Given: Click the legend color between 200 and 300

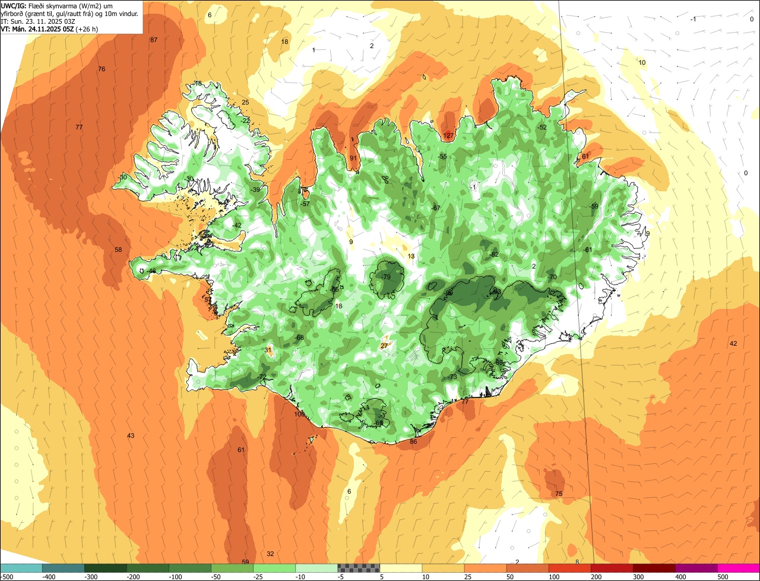Looking at the screenshot, I should pos(612,568).
